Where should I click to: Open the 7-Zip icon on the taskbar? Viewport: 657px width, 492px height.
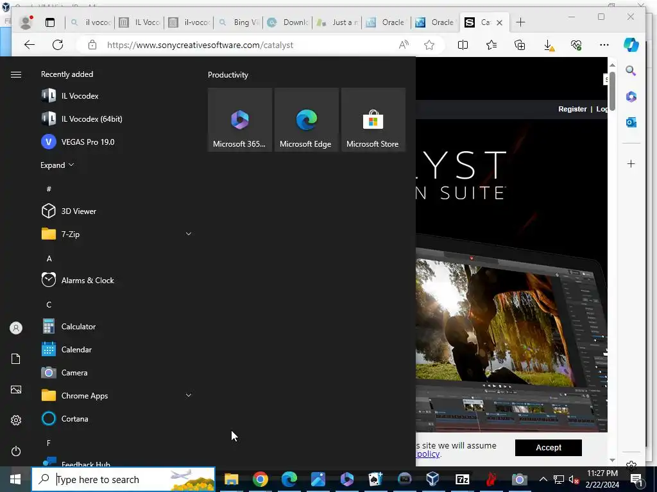(462, 479)
